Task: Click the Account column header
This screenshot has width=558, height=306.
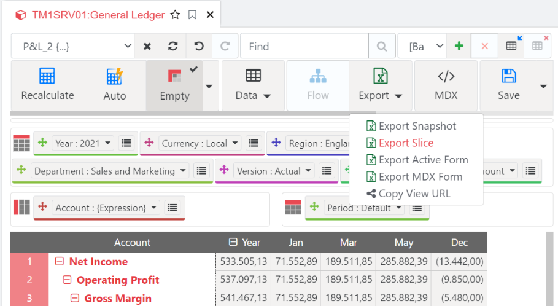Action: pyautogui.click(x=132, y=243)
